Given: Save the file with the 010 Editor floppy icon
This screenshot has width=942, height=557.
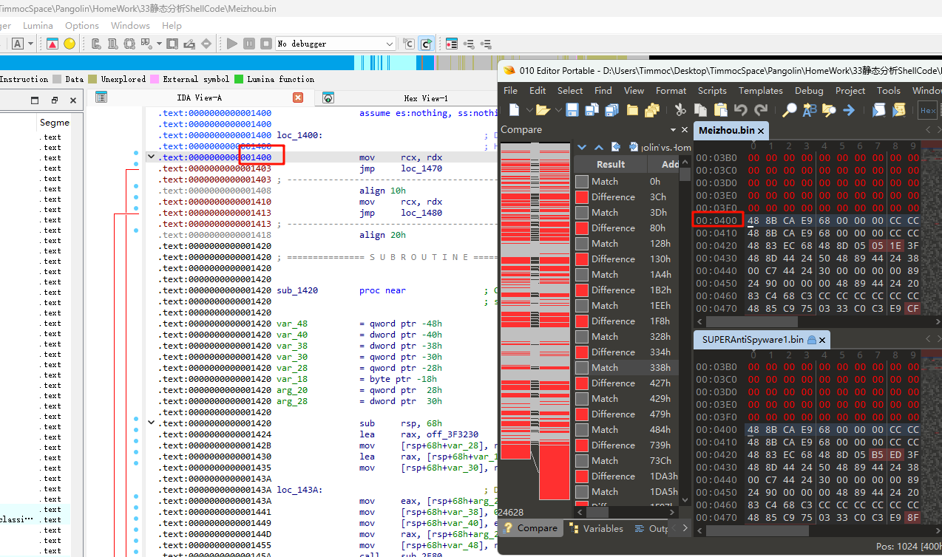Looking at the screenshot, I should click(x=572, y=110).
